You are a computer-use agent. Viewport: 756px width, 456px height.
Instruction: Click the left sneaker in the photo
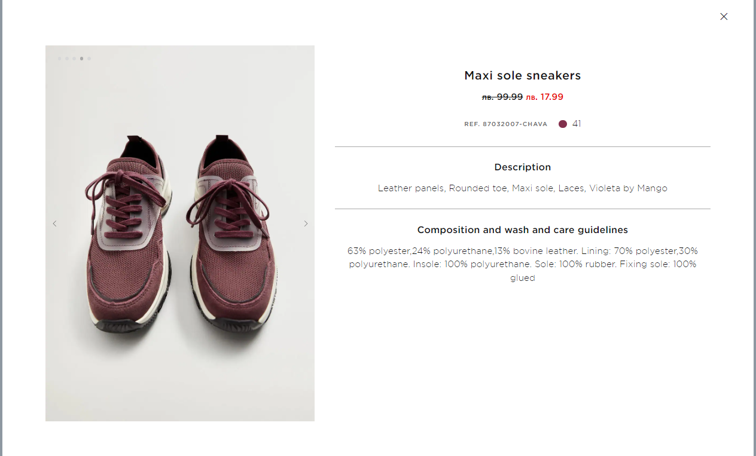[x=126, y=239]
